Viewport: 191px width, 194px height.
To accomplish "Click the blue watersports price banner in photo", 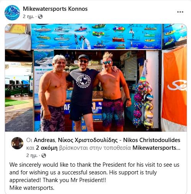I will 97,37.
